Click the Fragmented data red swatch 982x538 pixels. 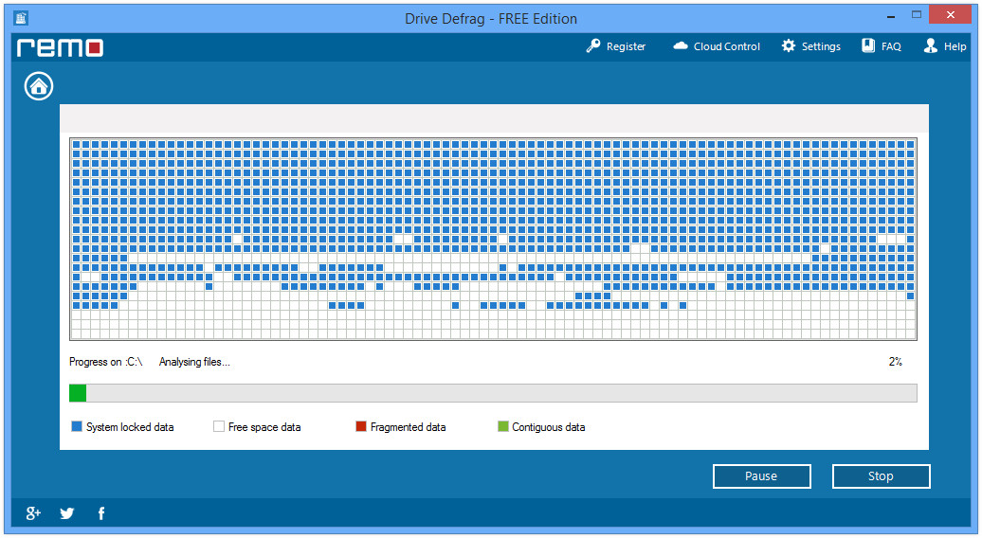[361, 426]
